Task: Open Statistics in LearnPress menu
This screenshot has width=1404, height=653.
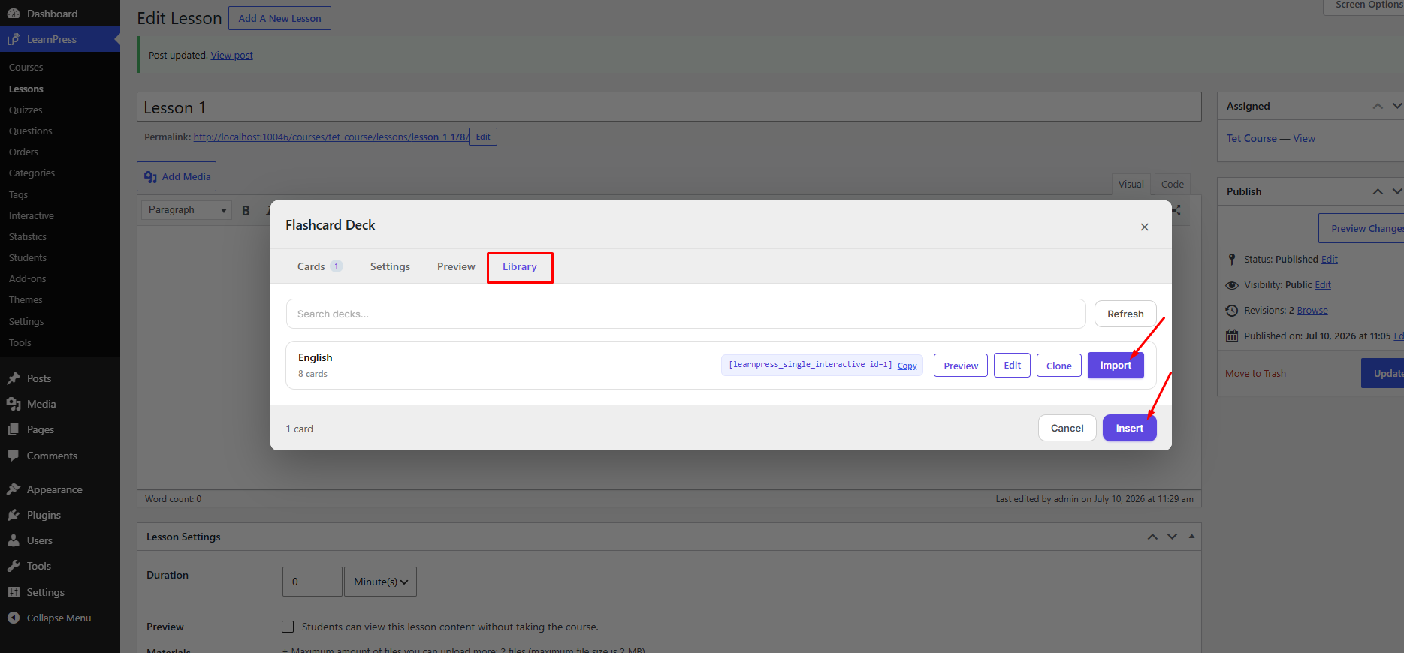Action: (28, 237)
